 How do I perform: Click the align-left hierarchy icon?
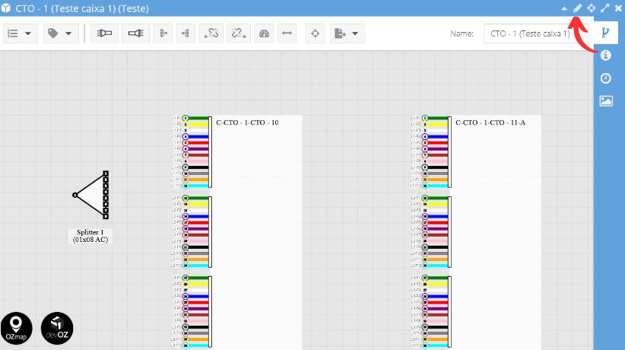[x=163, y=33]
